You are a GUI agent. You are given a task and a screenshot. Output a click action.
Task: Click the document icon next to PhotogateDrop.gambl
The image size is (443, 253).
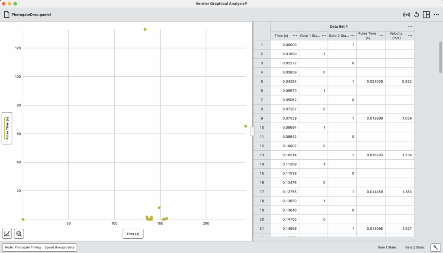(x=6, y=14)
